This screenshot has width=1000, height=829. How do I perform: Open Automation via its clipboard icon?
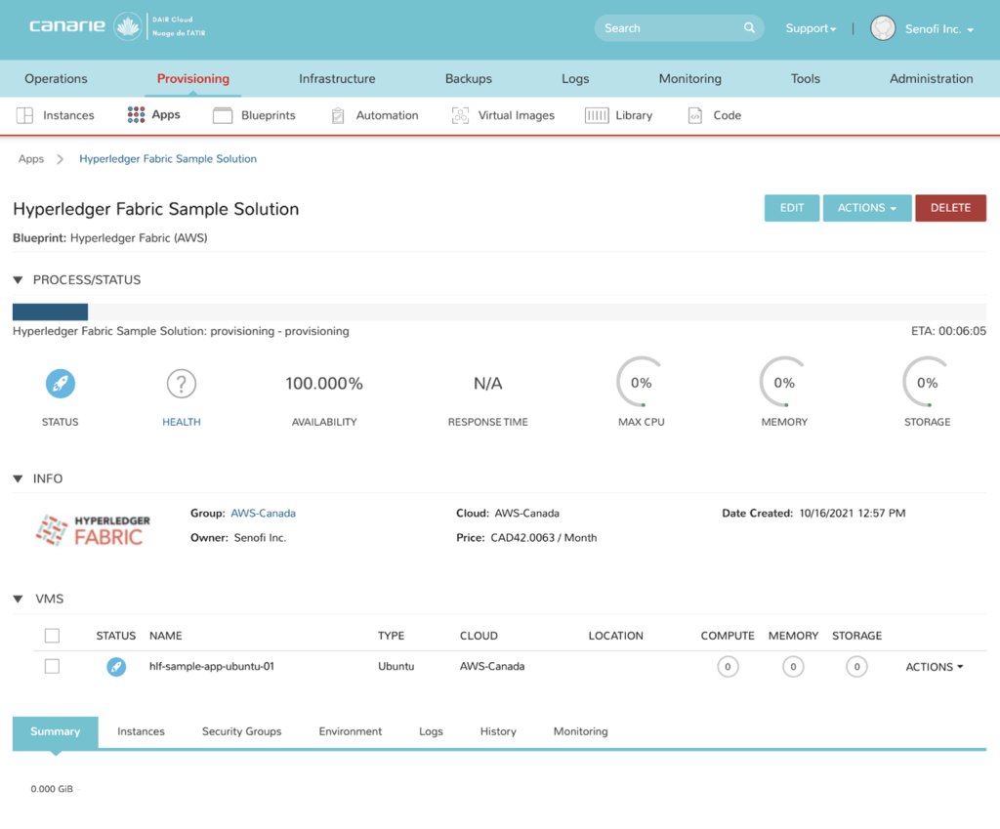338,115
